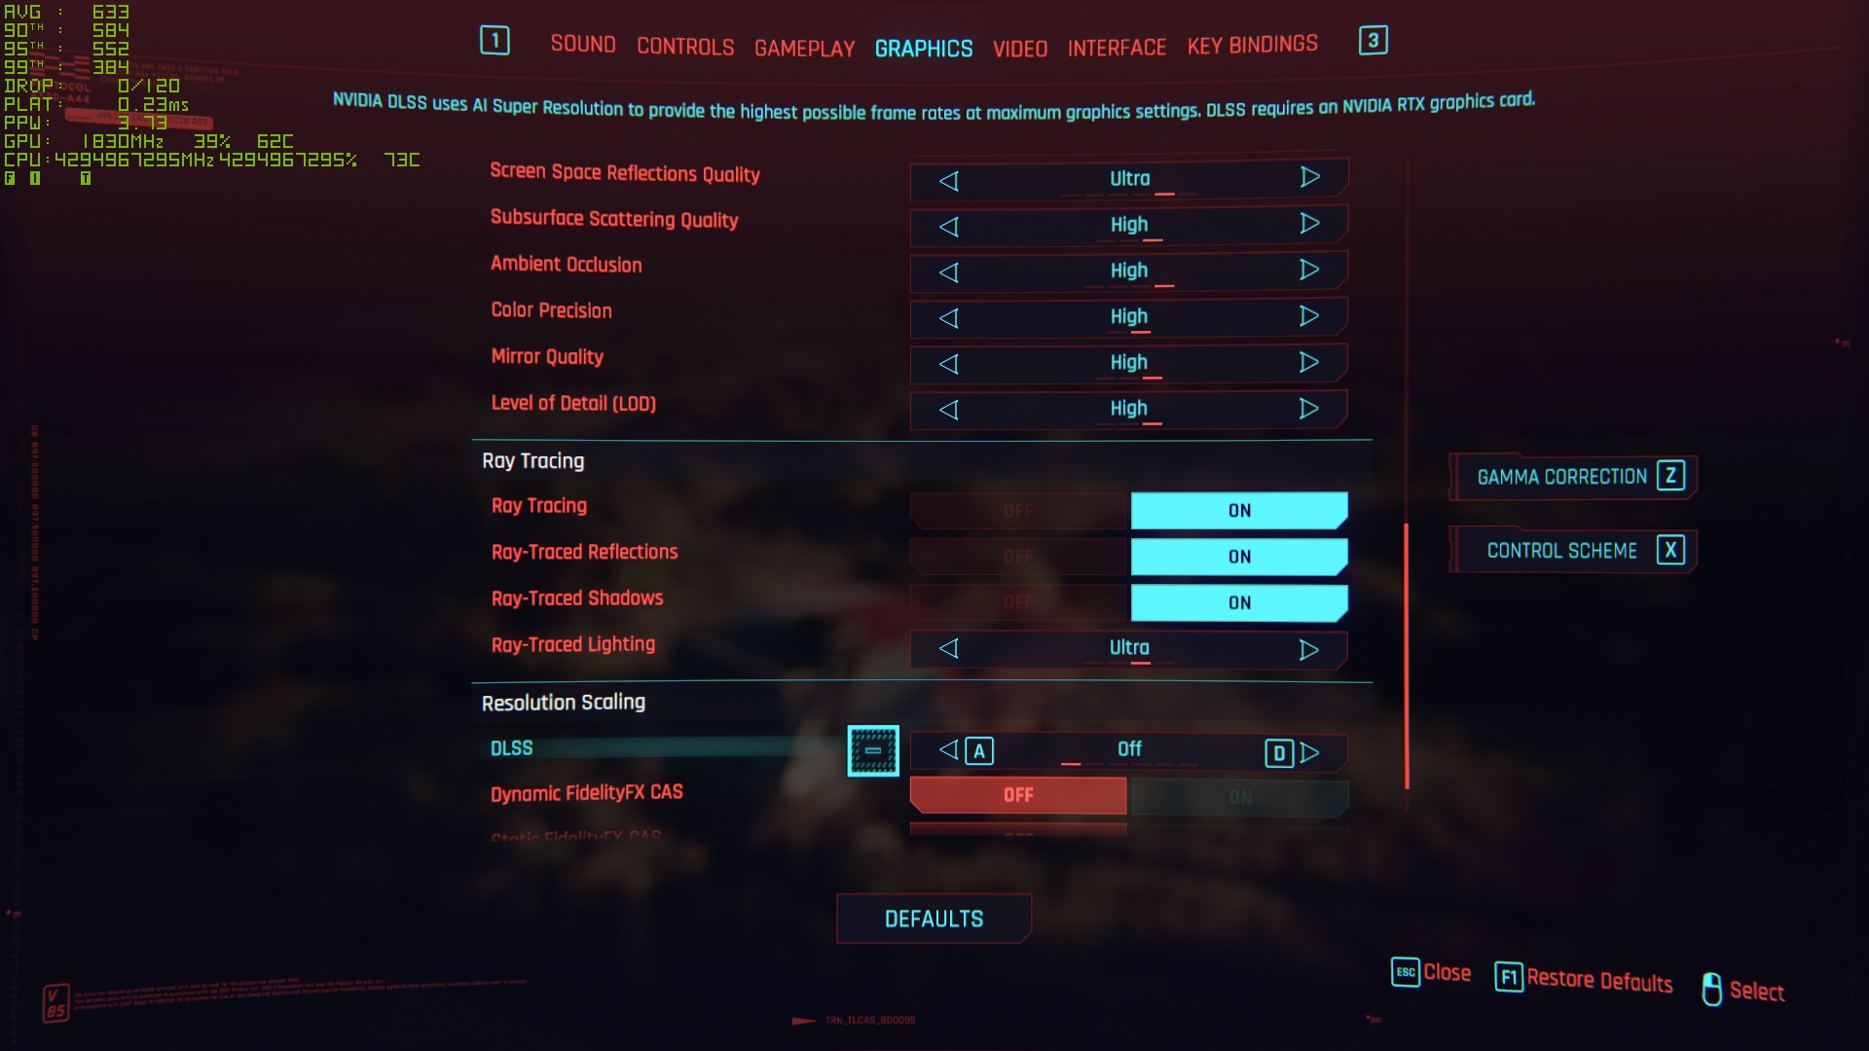
Task: Click the right arrow for Subsurface Scattering Quality
Action: tap(1308, 223)
